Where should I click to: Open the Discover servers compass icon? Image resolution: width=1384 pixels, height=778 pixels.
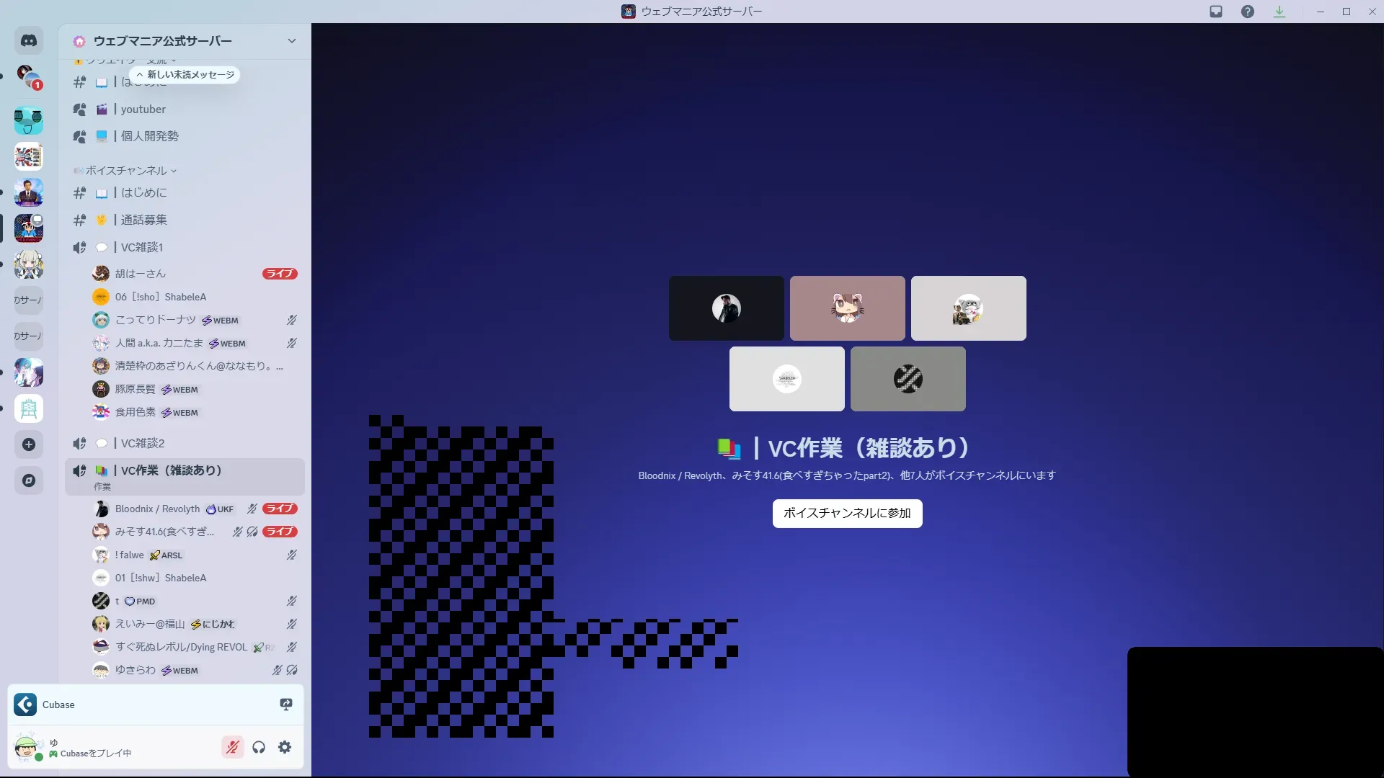(29, 480)
